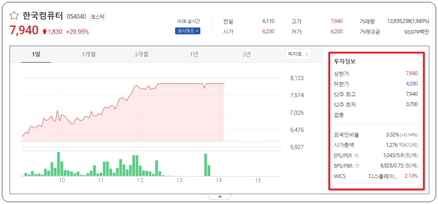Switch to the 1개월 chart tab
Image resolution: width=438 pixels, height=204 pixels.
[89, 54]
